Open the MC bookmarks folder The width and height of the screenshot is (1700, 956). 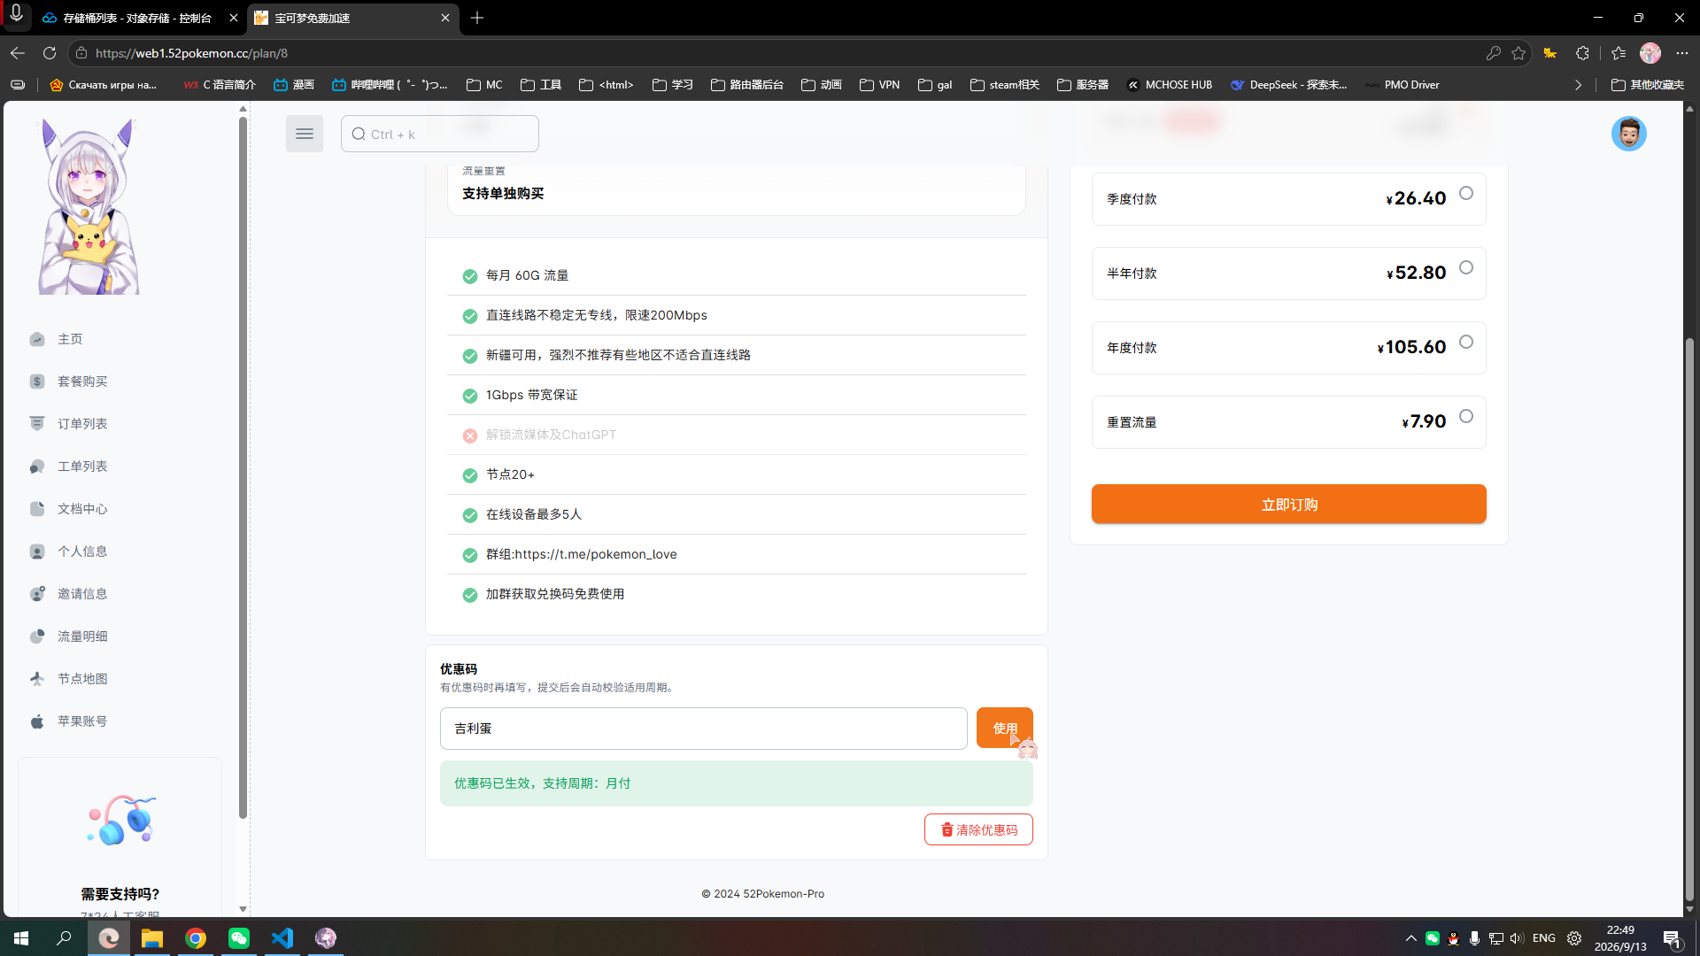tap(484, 85)
